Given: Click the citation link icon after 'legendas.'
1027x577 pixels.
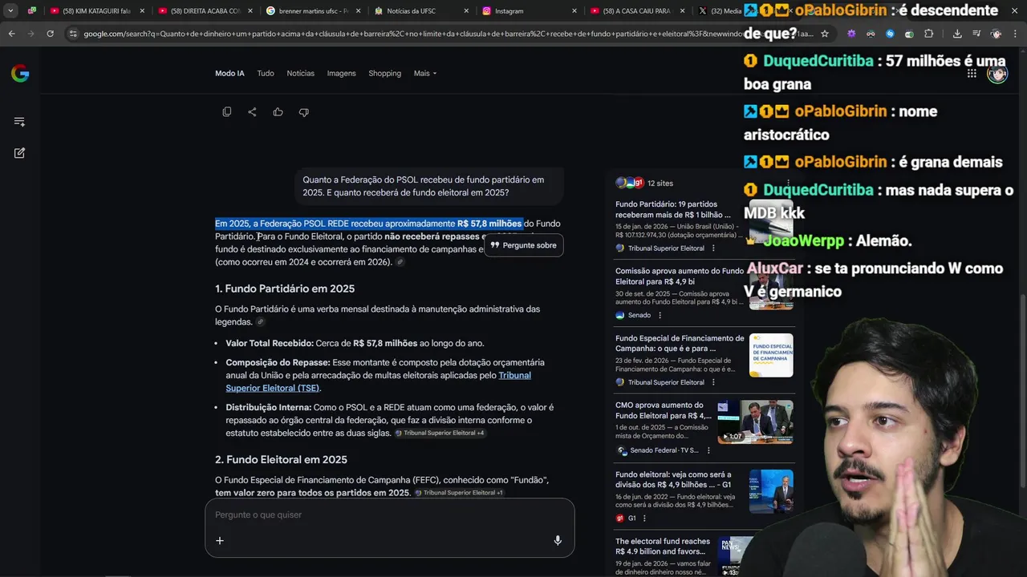Looking at the screenshot, I should pos(260,322).
